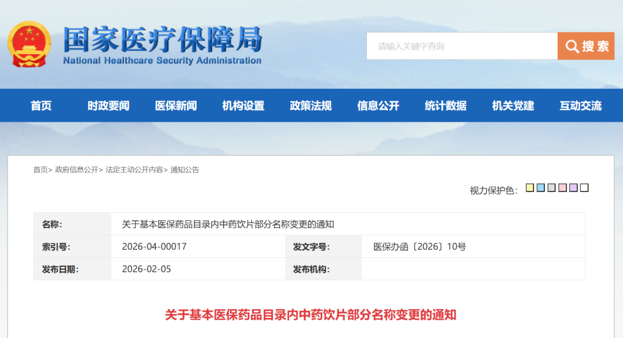Viewport: 623px width, 338px height.
Task: Open 法定主动公开内容 breadcrumb link
Action: (134, 170)
